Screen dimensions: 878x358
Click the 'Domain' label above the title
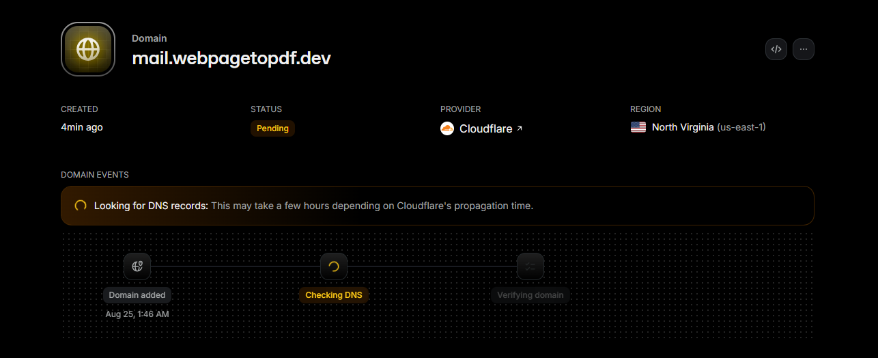coord(150,38)
